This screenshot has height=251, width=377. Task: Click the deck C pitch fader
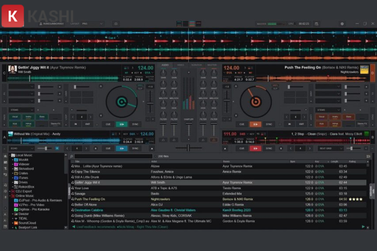pos(150,104)
